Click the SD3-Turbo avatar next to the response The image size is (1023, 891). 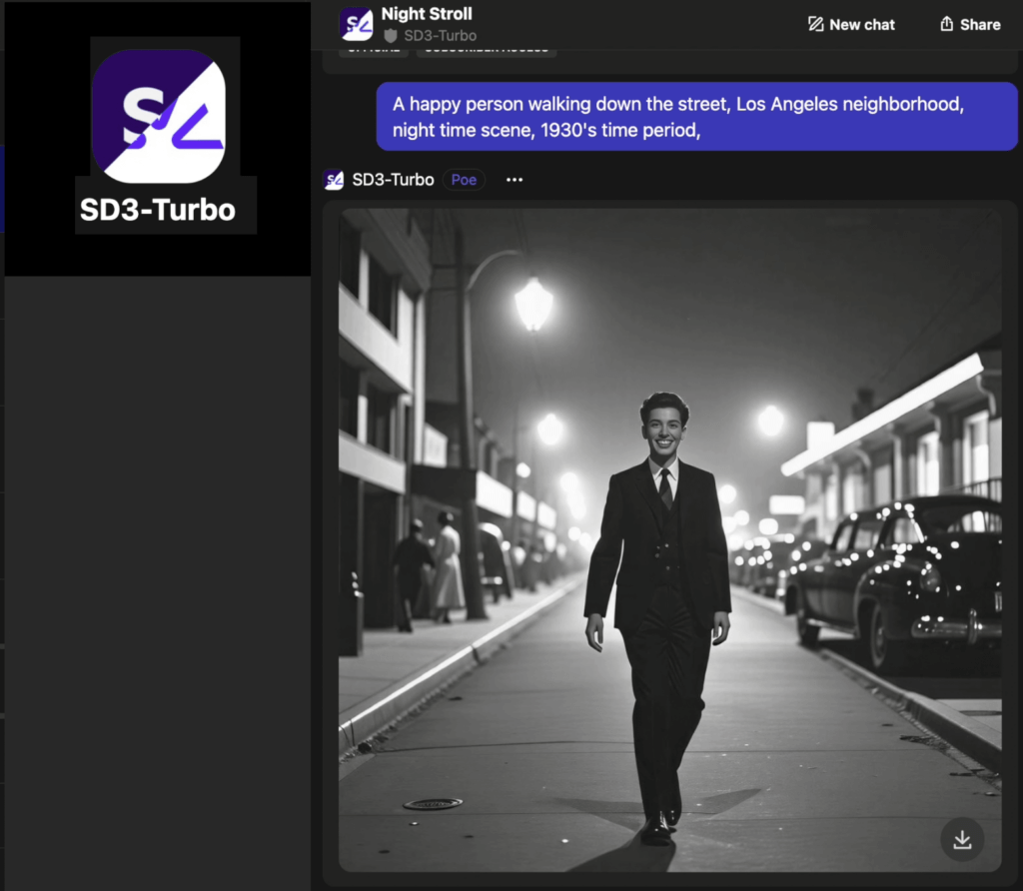click(333, 180)
